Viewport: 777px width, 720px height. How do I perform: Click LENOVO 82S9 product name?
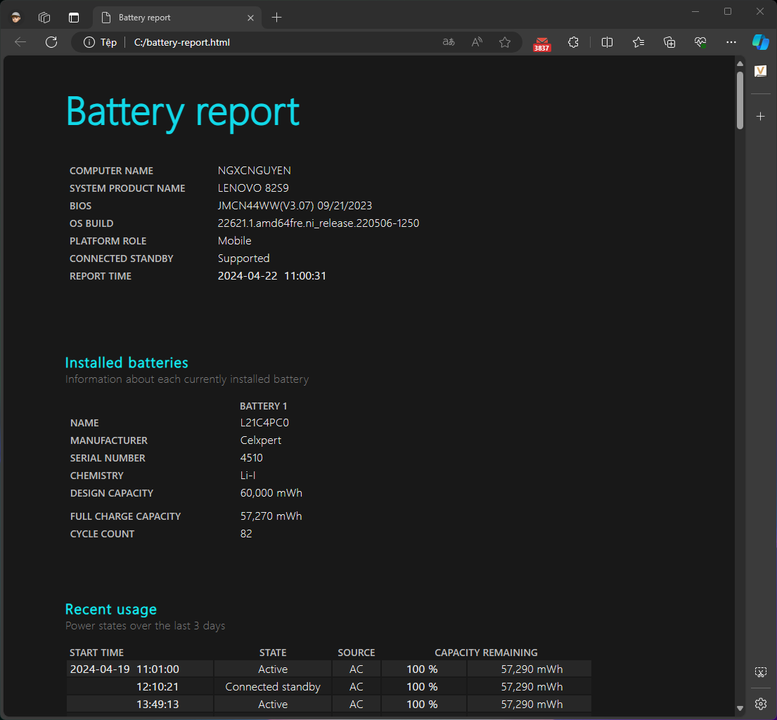coord(253,188)
